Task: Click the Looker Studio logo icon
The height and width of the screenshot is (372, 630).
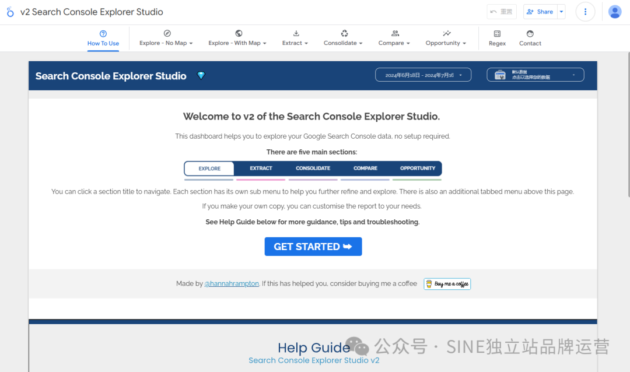Action: pyautogui.click(x=10, y=12)
